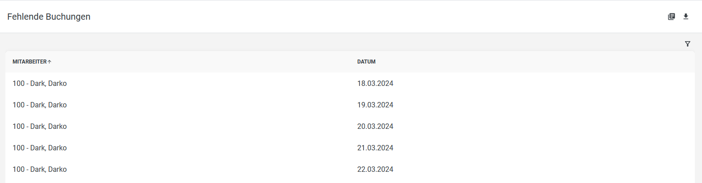Open the filter funnel above the table

688,44
